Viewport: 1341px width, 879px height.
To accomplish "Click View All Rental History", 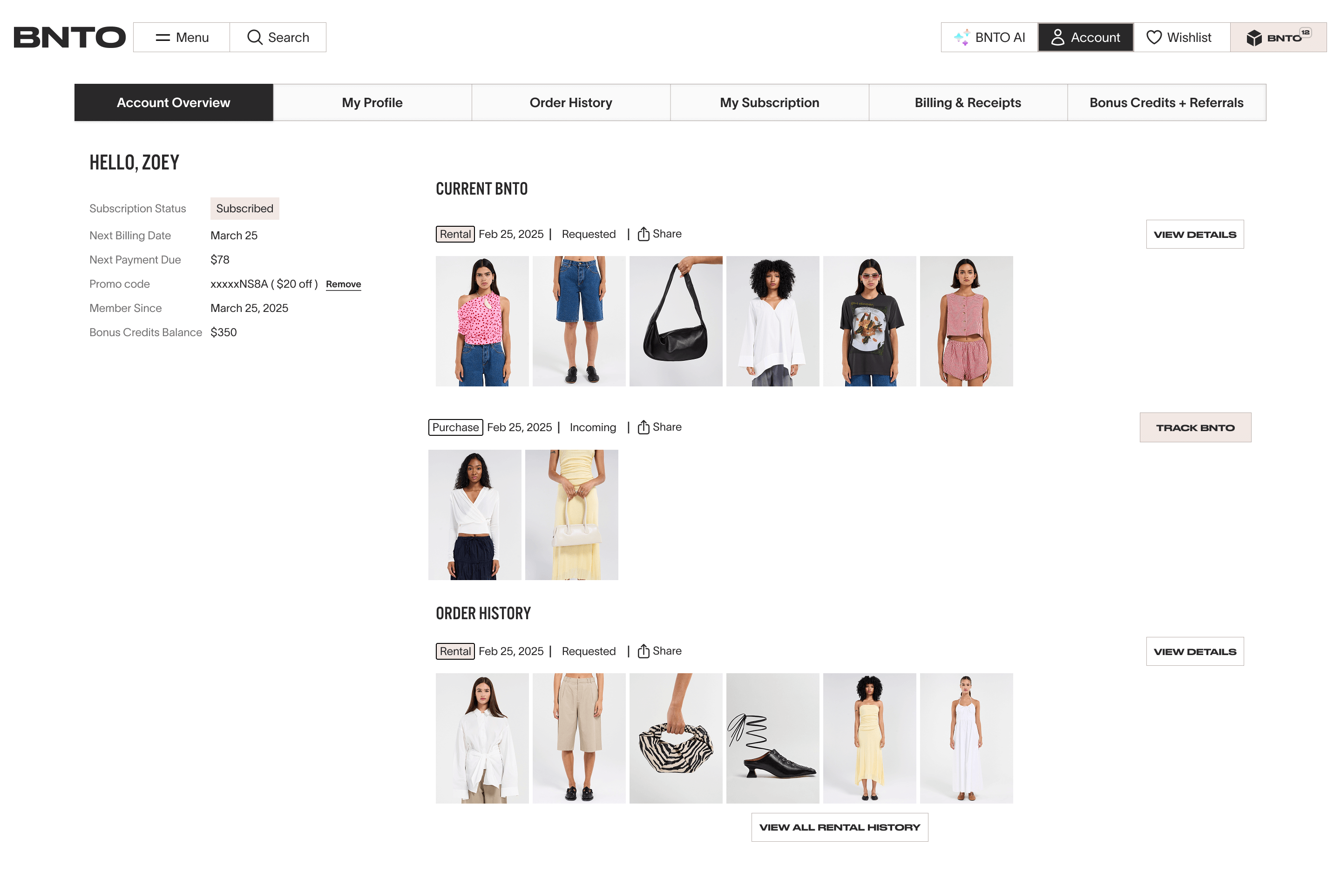I will coord(840,827).
